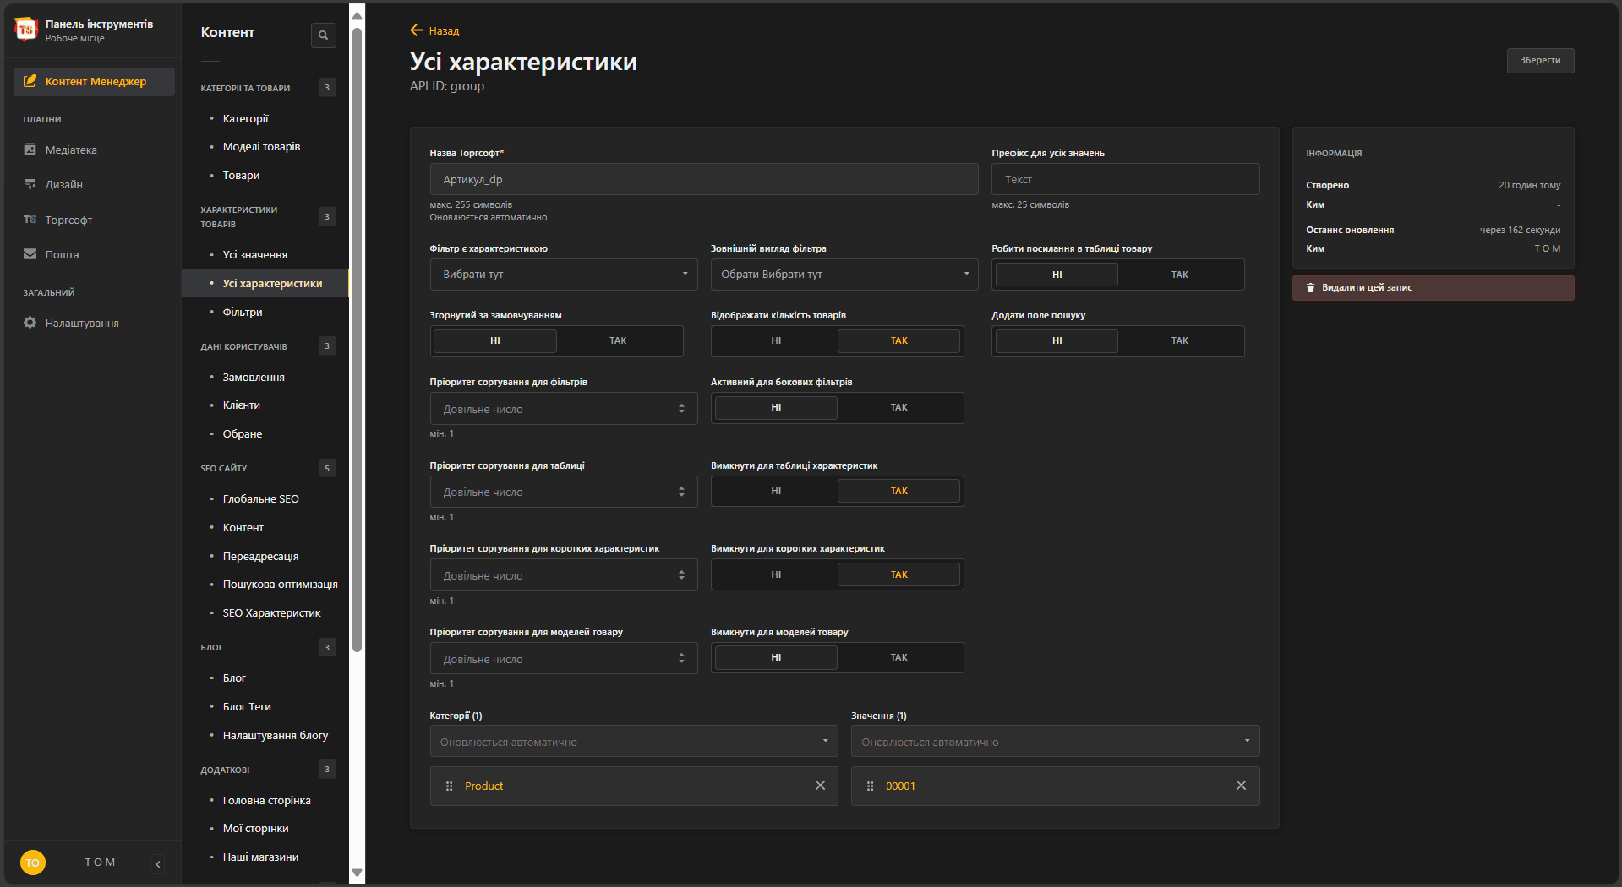Collapse the sidebar with the chevron

pos(158,863)
